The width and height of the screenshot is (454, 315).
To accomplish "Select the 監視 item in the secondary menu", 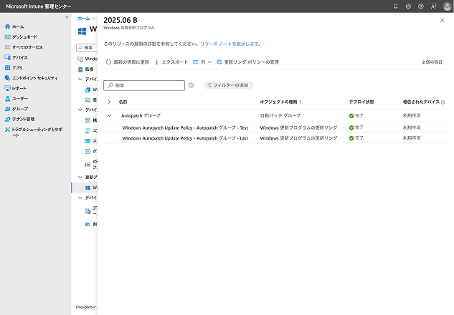I will pyautogui.click(x=89, y=69).
